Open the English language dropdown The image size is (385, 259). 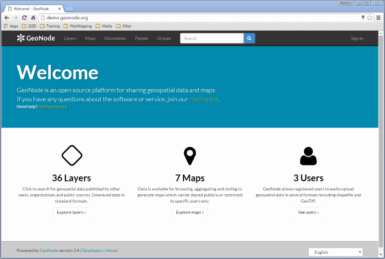point(336,252)
